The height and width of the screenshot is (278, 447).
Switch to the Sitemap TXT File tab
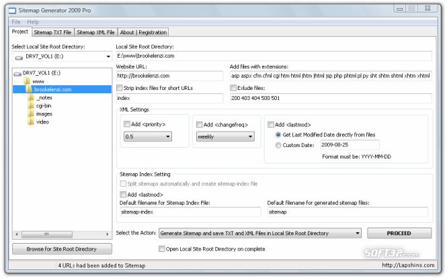pyautogui.click(x=52, y=32)
